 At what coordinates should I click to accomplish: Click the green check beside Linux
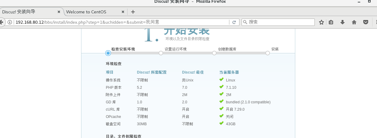point(221,80)
